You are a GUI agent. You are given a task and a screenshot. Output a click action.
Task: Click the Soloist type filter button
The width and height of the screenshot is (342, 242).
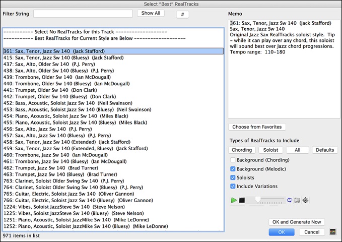[x=271, y=150]
